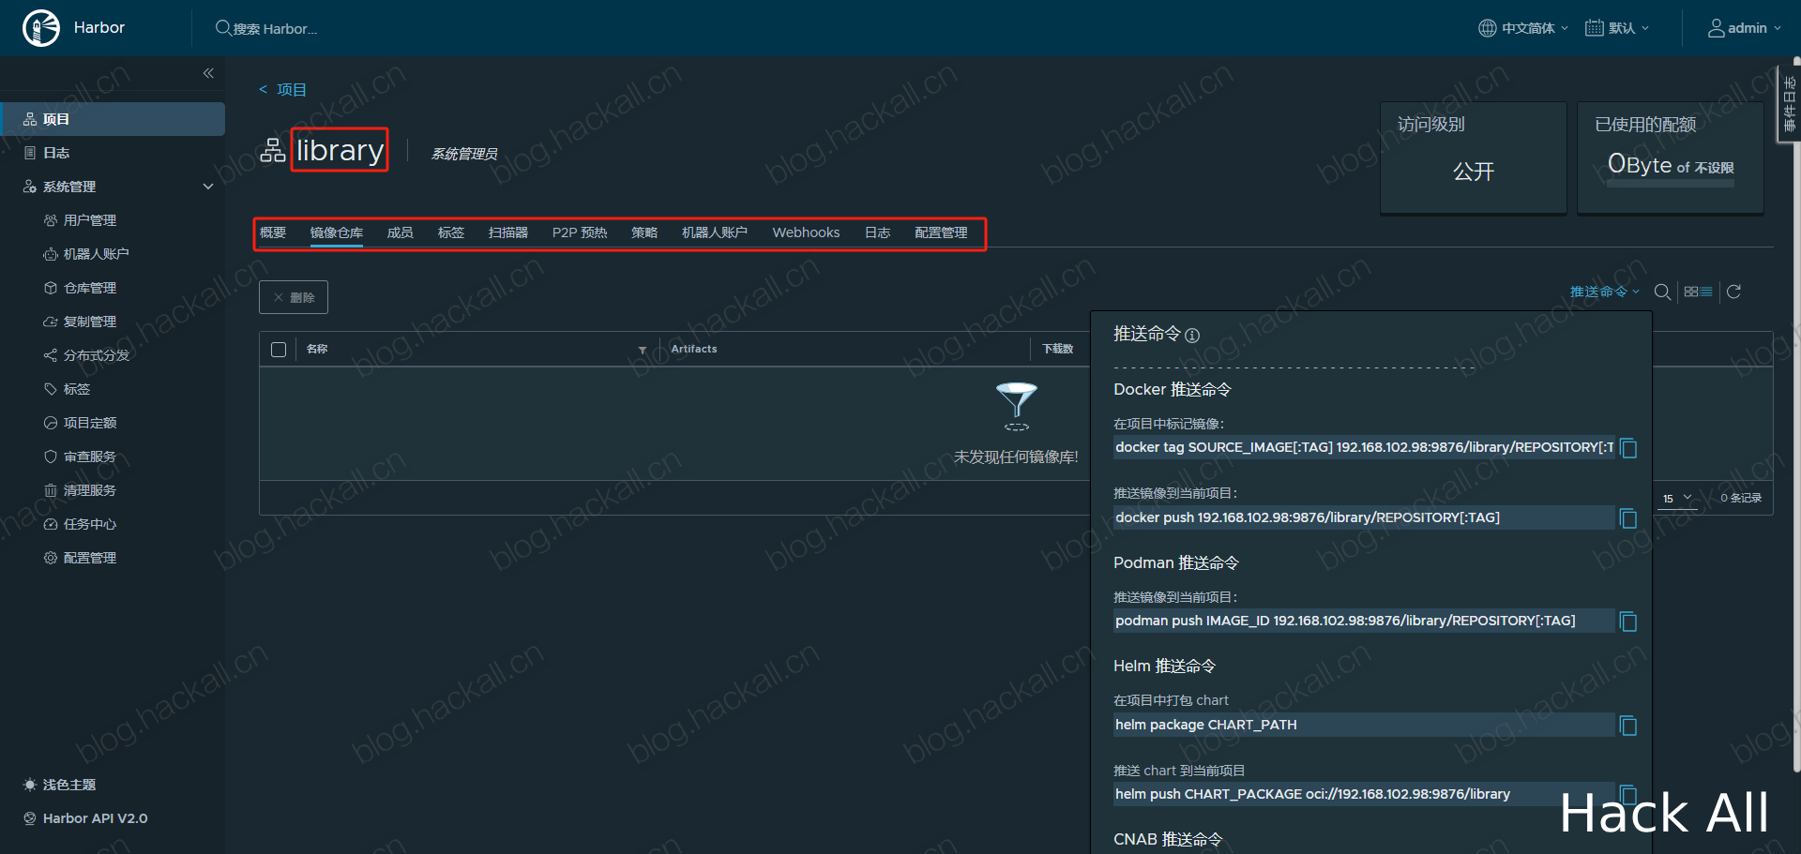Open the page size dropdown showing 15
The width and height of the screenshot is (1801, 854).
[1678, 498]
